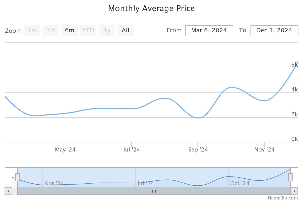Choose the 1y zoom option
This screenshot has height=202, width=303.
pyautogui.click(x=107, y=31)
